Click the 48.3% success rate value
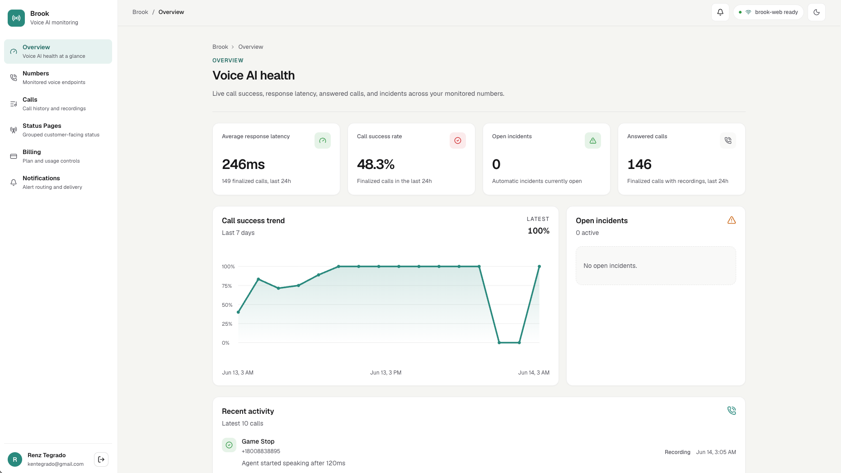Screen dimensions: 841x473 [376, 164]
